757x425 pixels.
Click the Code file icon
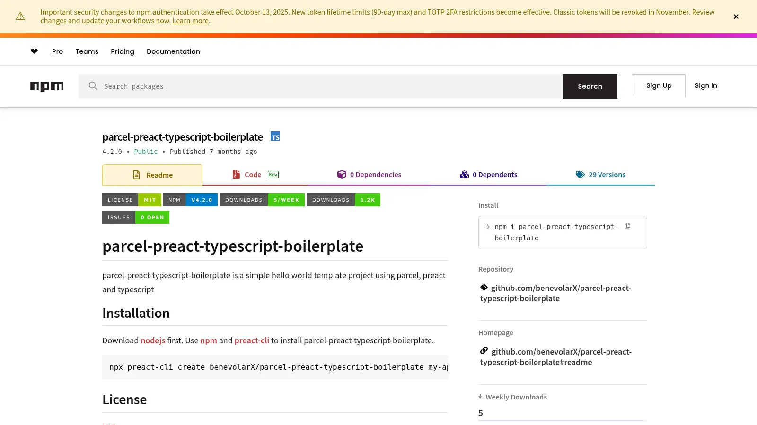[236, 174]
